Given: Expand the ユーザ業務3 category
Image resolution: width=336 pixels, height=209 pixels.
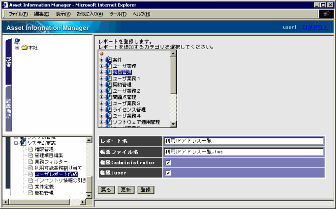Looking at the screenshot, I should [x=101, y=103].
